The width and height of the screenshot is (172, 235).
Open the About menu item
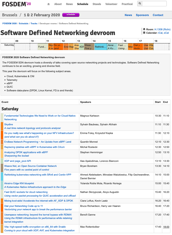(x=58, y=4)
